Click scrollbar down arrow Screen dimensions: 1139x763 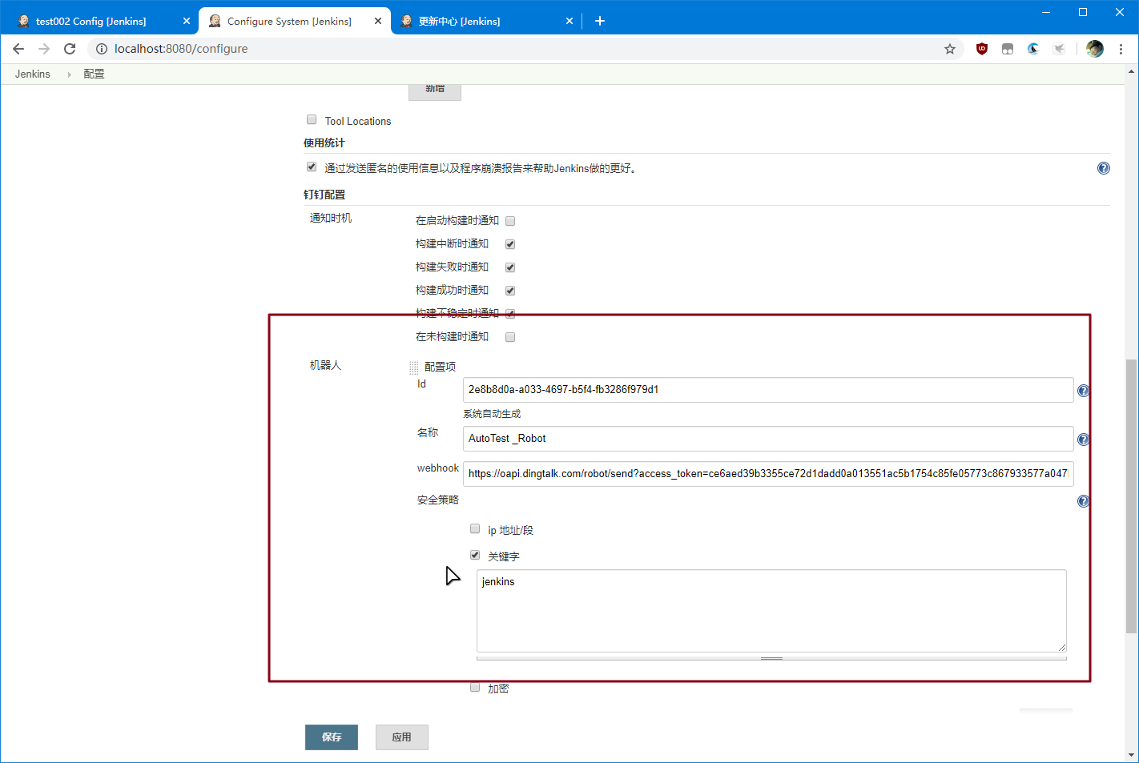pyautogui.click(x=1131, y=755)
